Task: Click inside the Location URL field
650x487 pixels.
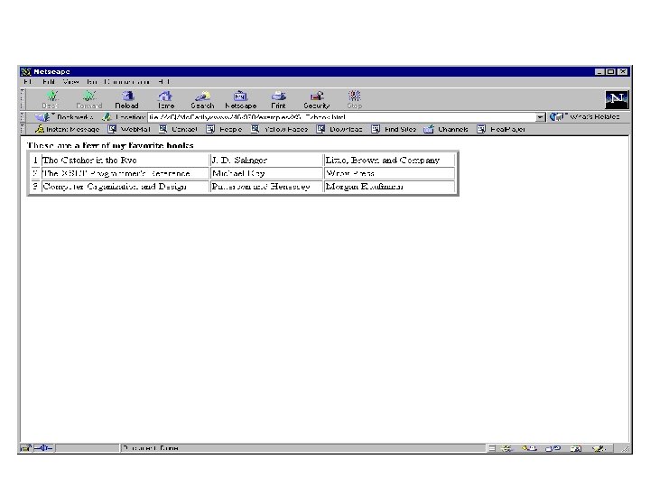Action: [x=341, y=117]
